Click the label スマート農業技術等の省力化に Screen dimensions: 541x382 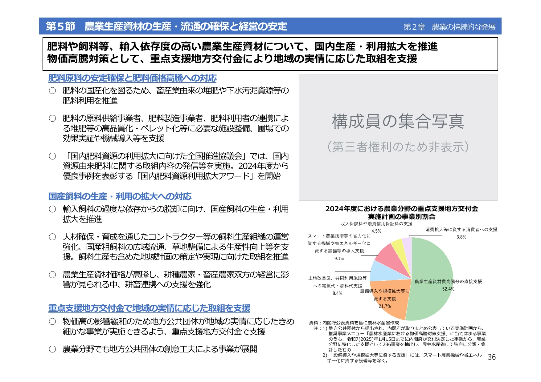pos(339,236)
